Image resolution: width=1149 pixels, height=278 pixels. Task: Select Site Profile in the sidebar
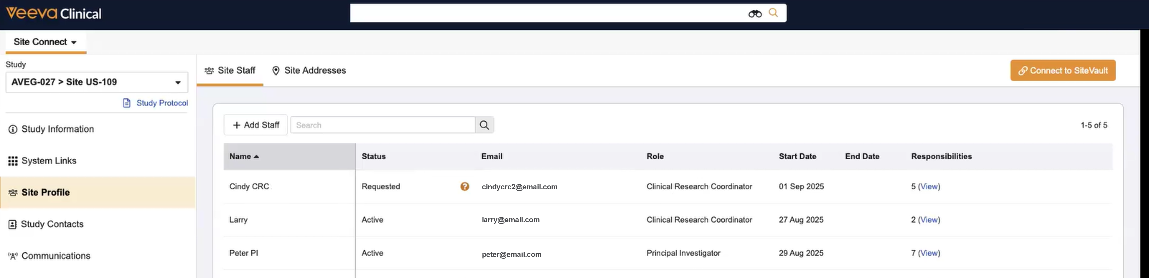(x=45, y=192)
